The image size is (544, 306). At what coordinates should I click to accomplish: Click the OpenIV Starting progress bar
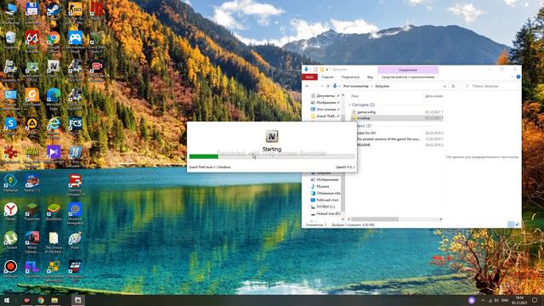coord(272,156)
